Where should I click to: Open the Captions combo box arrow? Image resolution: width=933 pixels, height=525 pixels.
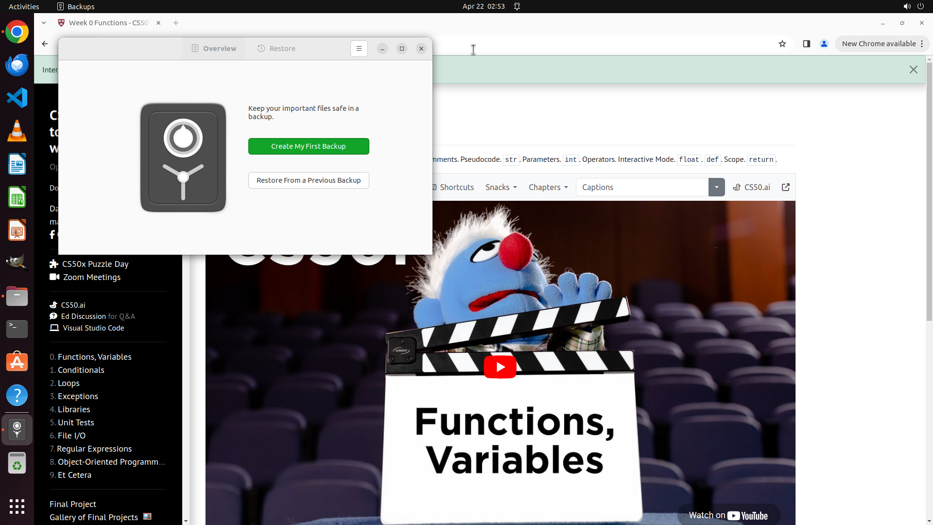[716, 187]
